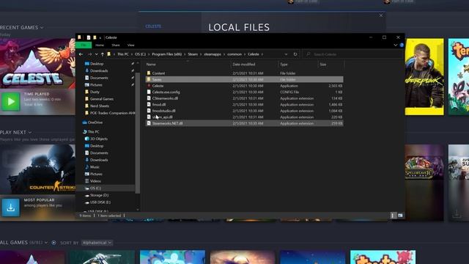Open the recent locations dropdown arrow
This screenshot has height=264, width=469.
click(x=96, y=54)
